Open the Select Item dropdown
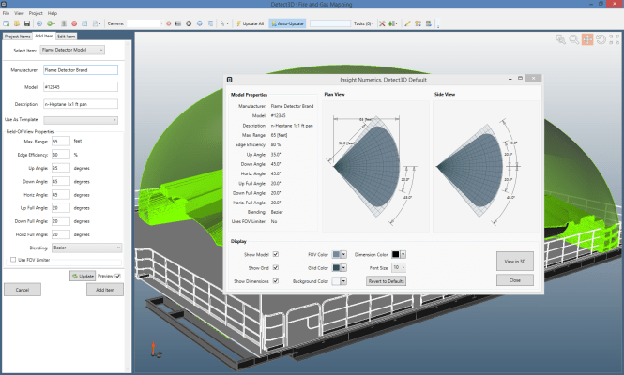The image size is (624, 375). (x=73, y=50)
